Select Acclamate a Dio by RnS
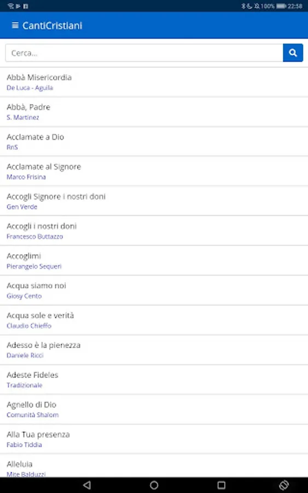 click(x=154, y=141)
